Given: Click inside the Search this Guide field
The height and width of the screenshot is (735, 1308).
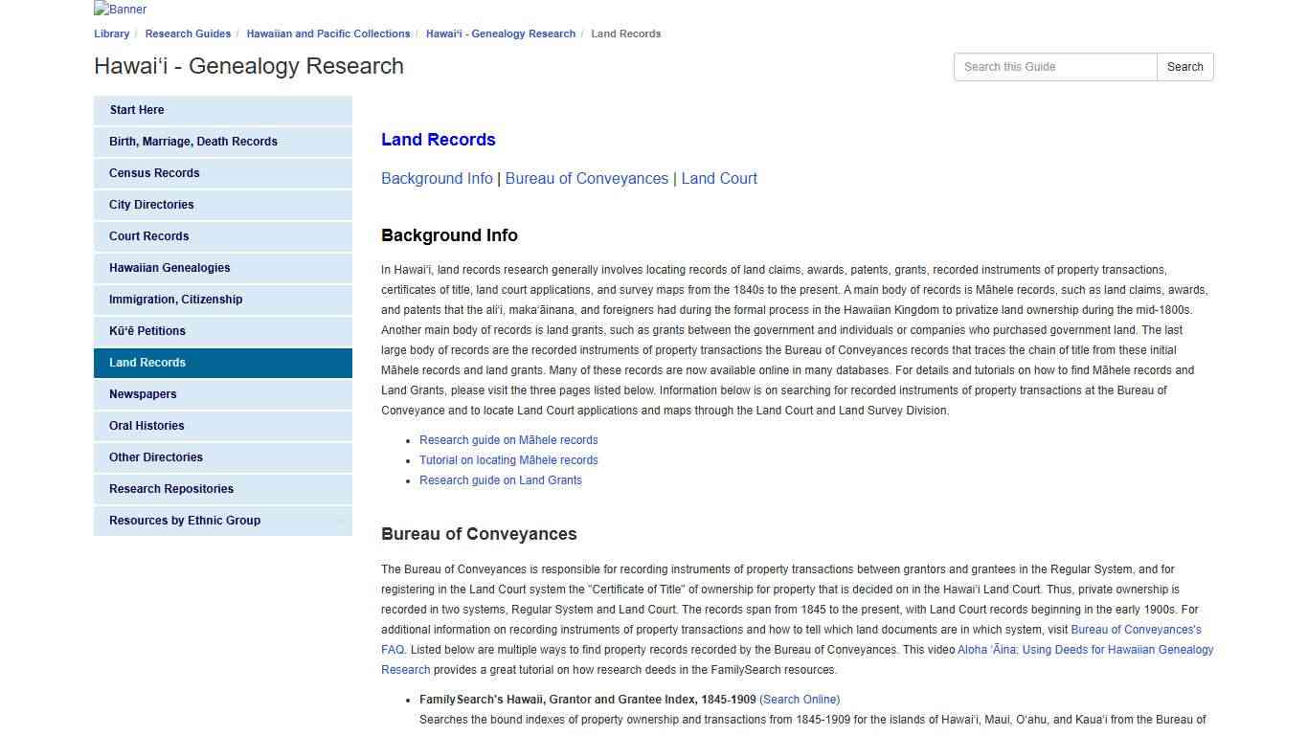Looking at the screenshot, I should pos(1053,66).
